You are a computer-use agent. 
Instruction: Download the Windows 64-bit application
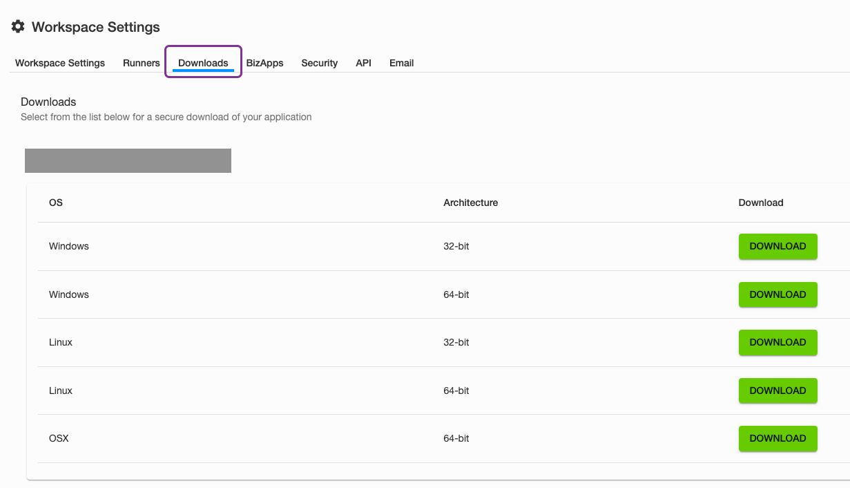778,294
